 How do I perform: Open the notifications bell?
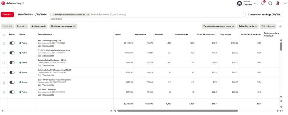click(263, 3)
